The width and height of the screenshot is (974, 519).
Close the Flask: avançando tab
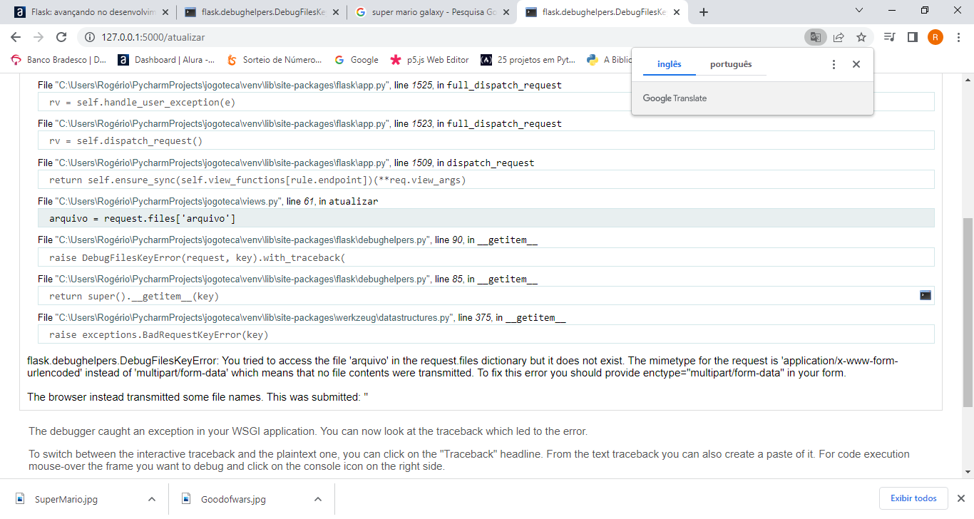click(165, 12)
